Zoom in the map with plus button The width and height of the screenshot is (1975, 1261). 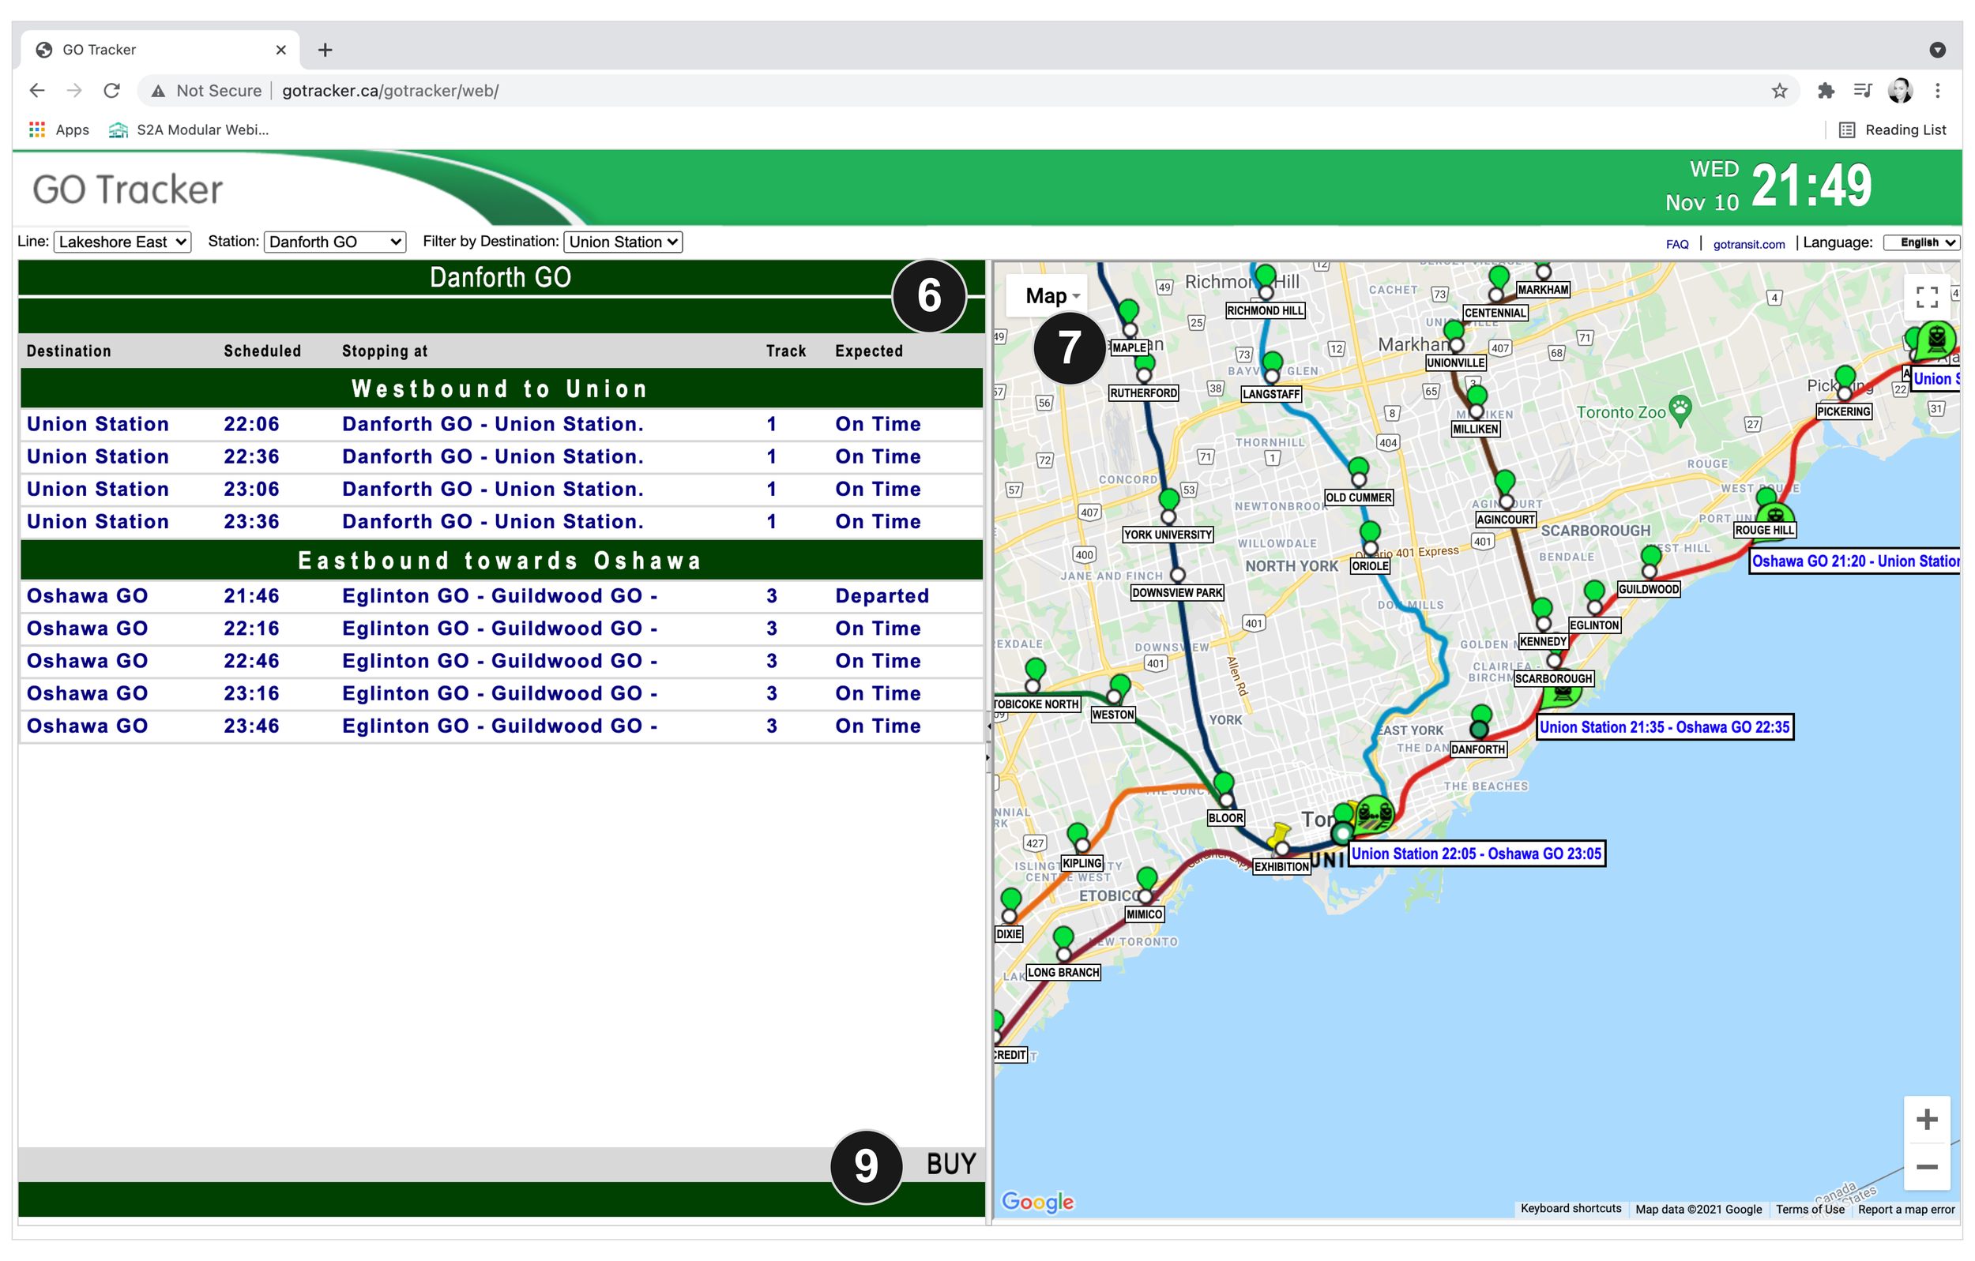(1926, 1119)
